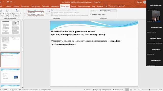Image resolution: width=163 pixels, height=91 pixels.
Task: Open the Вставка ribbon tab
Action: coord(16,6)
